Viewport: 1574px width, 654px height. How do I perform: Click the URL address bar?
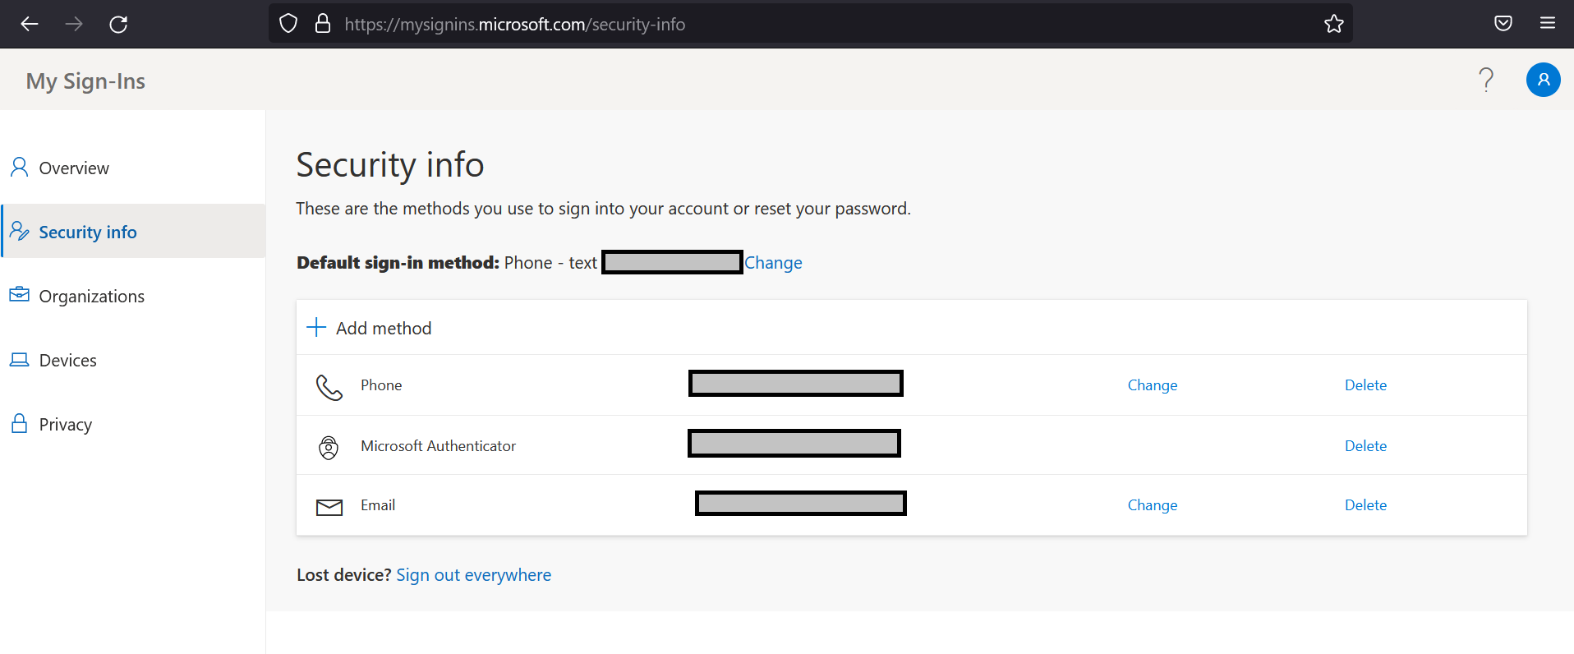(811, 24)
